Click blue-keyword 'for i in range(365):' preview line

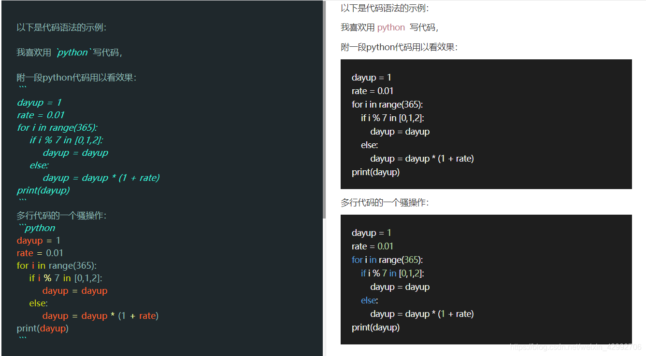tap(388, 260)
